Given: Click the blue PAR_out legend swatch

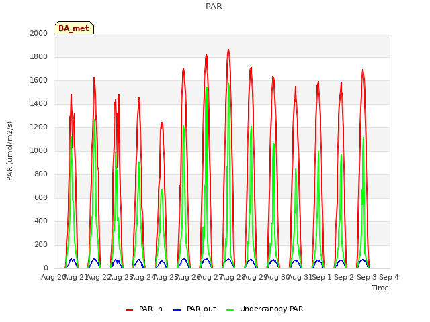Looking at the screenshot, I should click(x=177, y=310).
